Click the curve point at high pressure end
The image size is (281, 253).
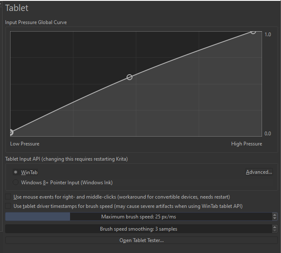pos(253,31)
